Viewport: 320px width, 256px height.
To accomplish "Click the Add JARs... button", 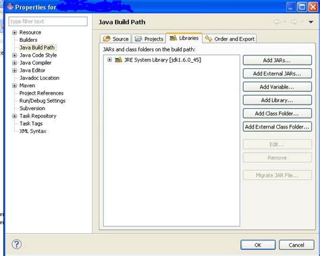I will [x=277, y=60].
